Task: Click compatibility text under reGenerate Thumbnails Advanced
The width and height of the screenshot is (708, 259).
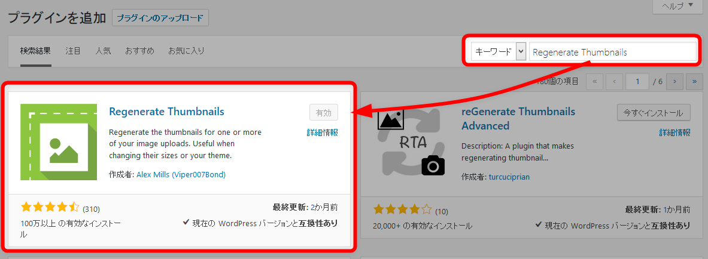Action: 613,225
